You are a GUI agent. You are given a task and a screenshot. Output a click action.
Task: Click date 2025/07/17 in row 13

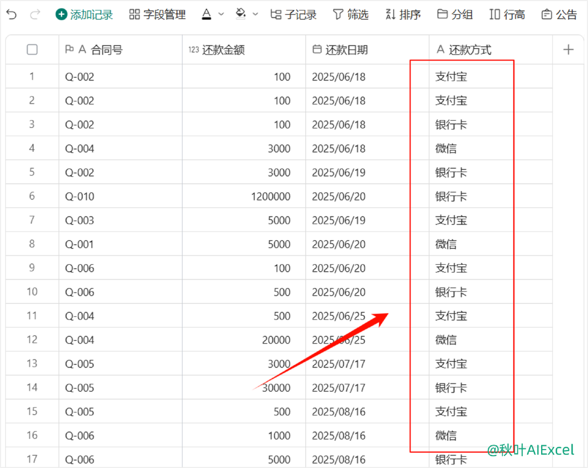pos(367,364)
